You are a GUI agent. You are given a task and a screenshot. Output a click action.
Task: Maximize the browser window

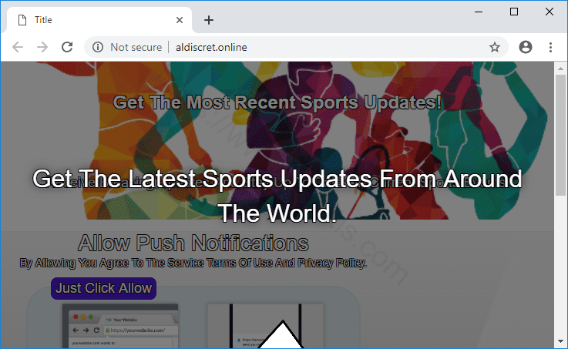coord(514,12)
